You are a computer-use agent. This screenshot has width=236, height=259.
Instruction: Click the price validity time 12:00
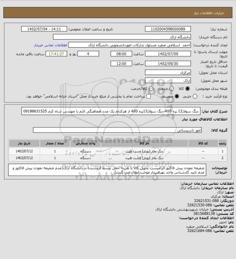(121, 63)
